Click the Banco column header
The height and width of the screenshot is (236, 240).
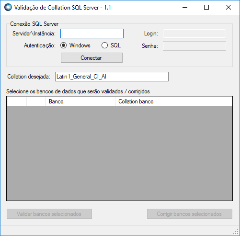80,101
